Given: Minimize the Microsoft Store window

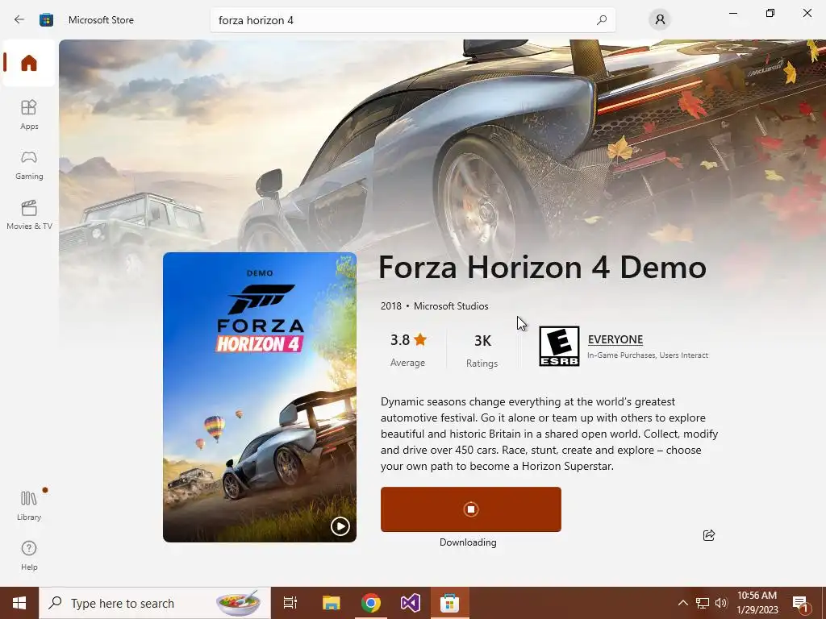Looking at the screenshot, I should tap(732, 13).
